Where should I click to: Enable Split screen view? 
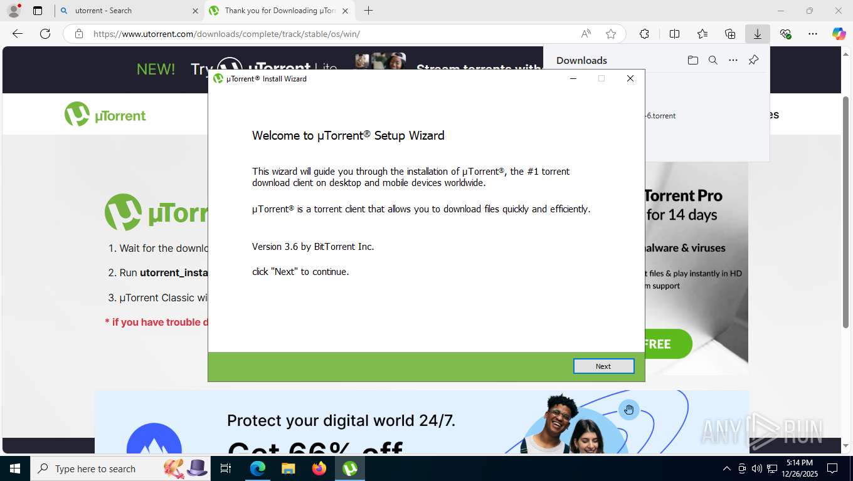(x=674, y=34)
